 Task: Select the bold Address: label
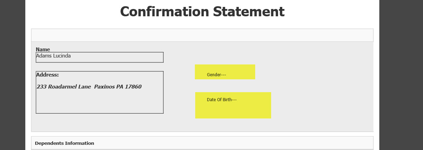(x=48, y=74)
